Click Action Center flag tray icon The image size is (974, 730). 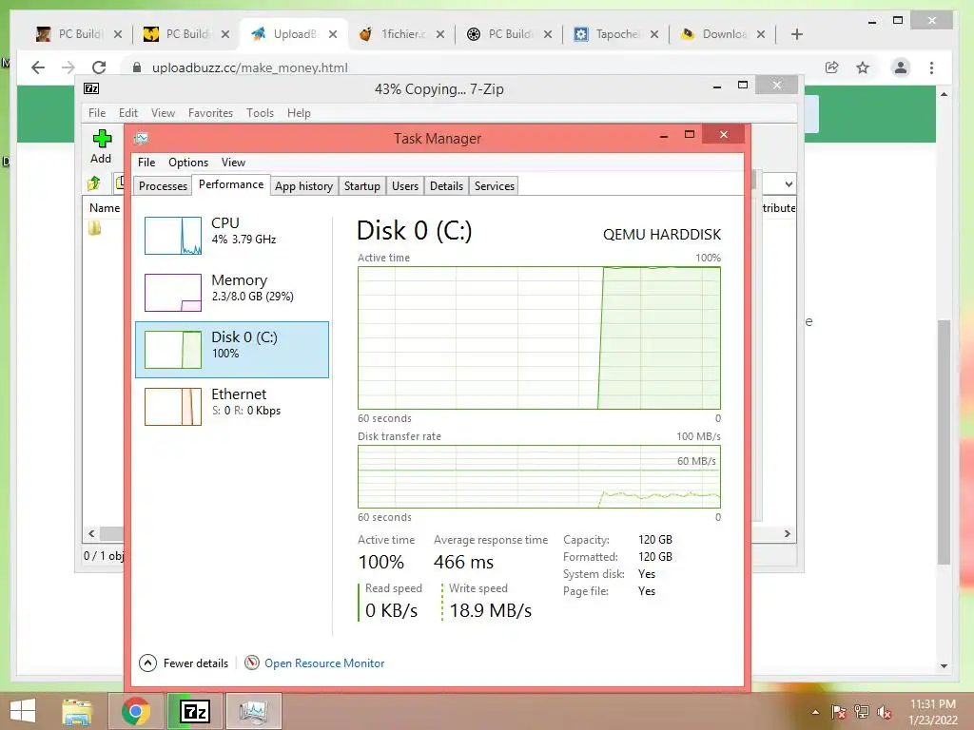click(x=839, y=712)
